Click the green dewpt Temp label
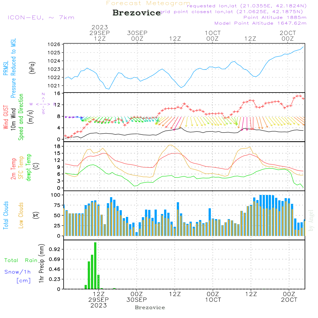Image resolution: width=318 pixels, height=318 pixels. click(x=28, y=167)
